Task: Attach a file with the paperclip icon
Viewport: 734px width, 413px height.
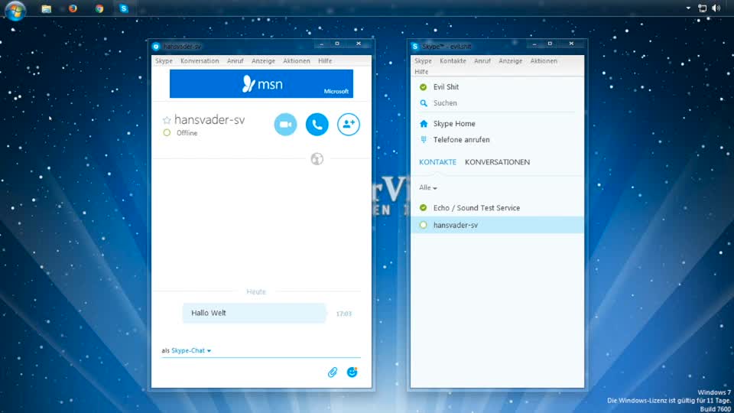Action: coord(333,372)
